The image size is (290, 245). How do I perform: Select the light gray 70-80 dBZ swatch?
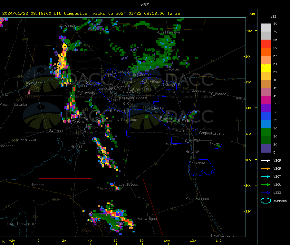pos(266,28)
